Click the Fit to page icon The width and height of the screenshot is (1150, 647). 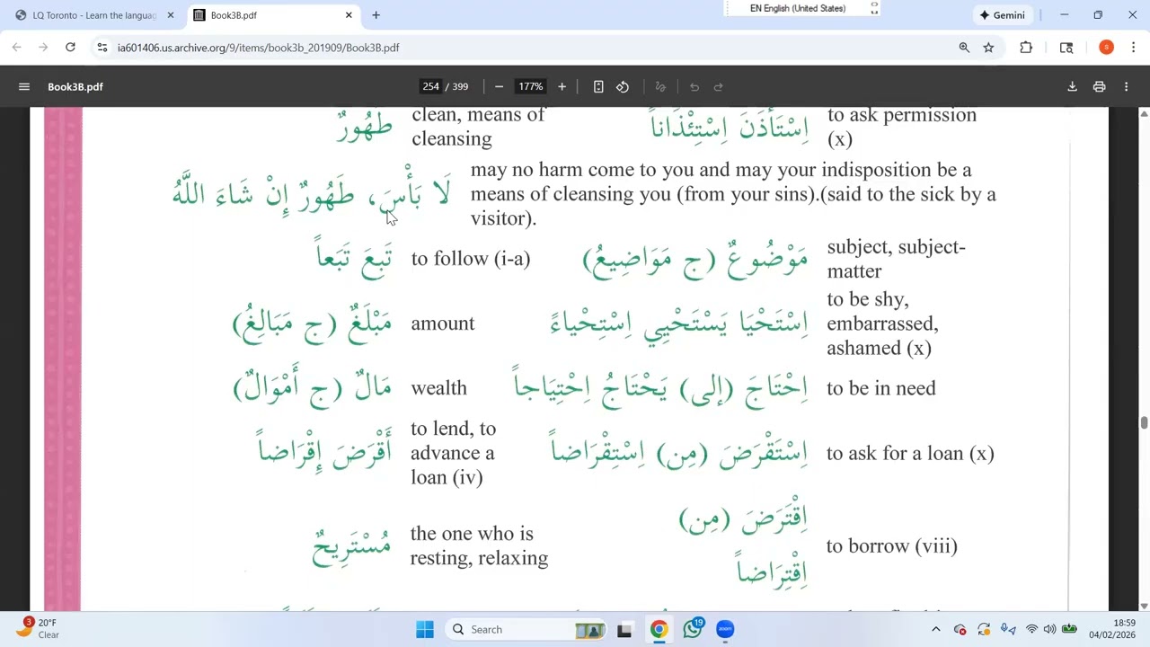(x=598, y=86)
